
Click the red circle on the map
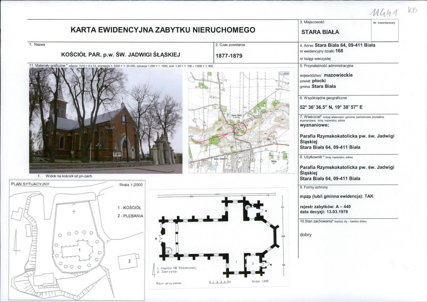click(240, 129)
